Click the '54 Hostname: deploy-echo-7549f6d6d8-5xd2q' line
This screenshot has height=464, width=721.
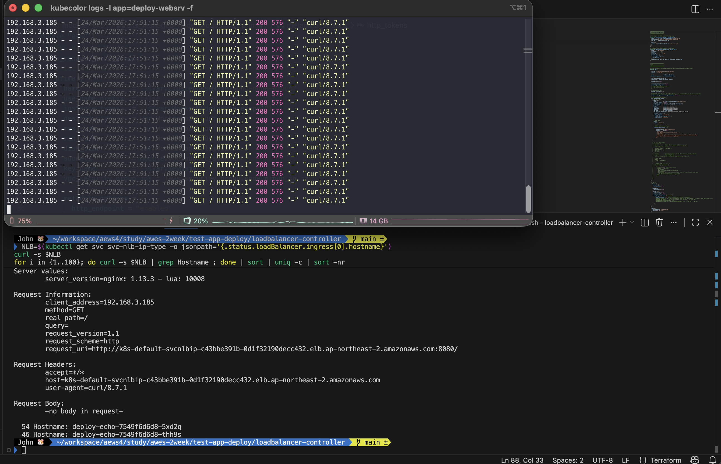point(101,427)
